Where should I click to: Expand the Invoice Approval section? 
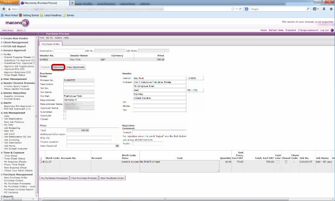click(2, 50)
